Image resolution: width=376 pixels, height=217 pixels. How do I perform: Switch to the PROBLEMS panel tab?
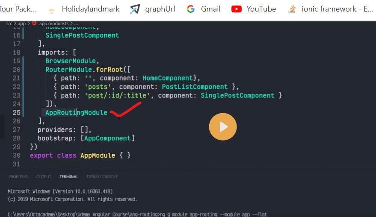(x=18, y=177)
